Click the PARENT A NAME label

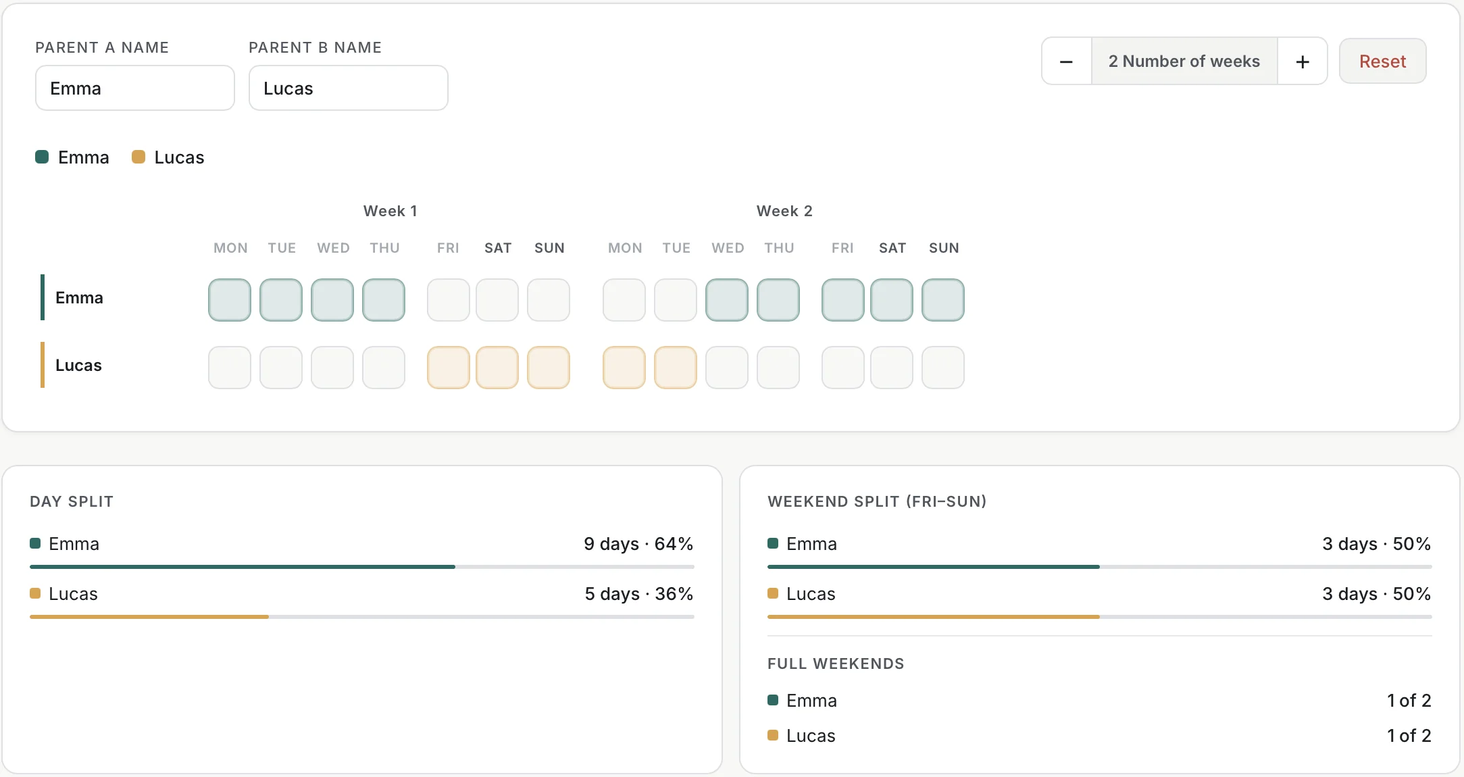click(x=102, y=47)
